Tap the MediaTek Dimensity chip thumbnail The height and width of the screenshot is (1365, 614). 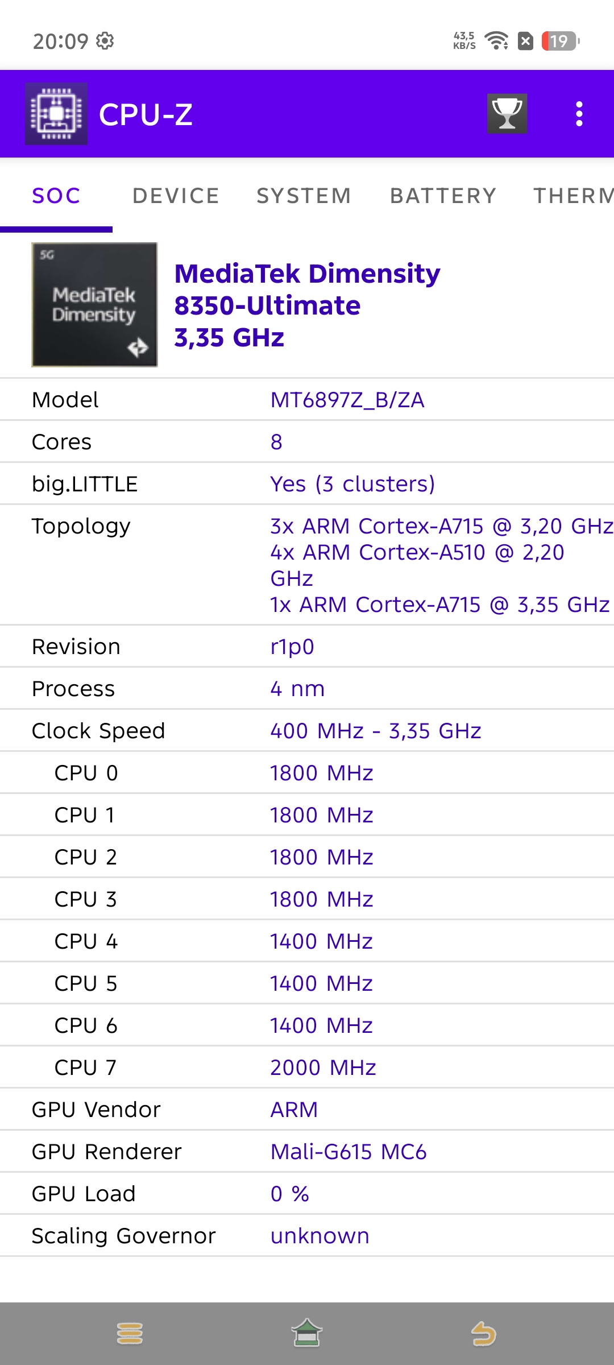94,305
